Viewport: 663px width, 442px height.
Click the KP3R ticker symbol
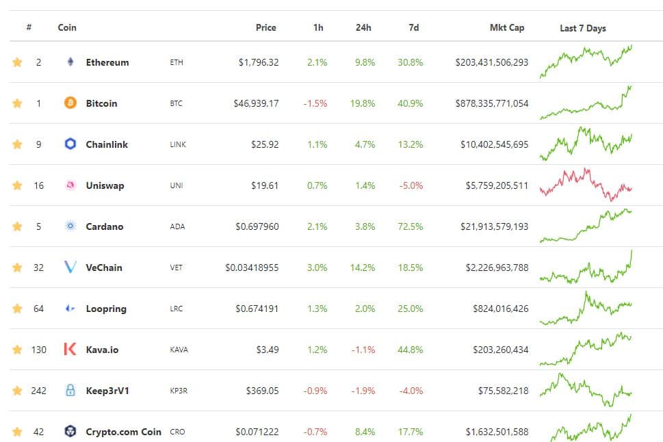pyautogui.click(x=179, y=391)
